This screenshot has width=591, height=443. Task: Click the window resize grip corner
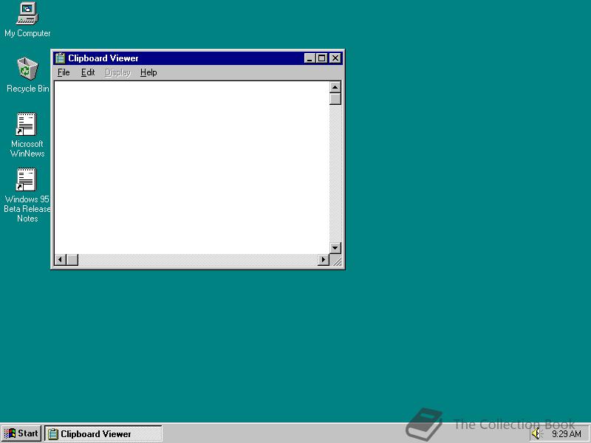[336, 260]
